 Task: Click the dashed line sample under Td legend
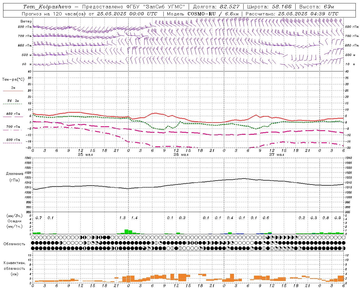coord(13,104)
